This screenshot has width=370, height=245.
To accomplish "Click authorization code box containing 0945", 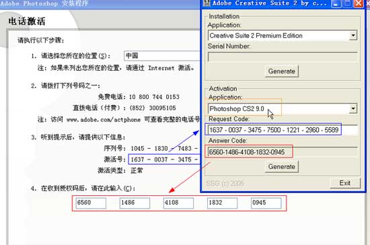I will point(266,203).
